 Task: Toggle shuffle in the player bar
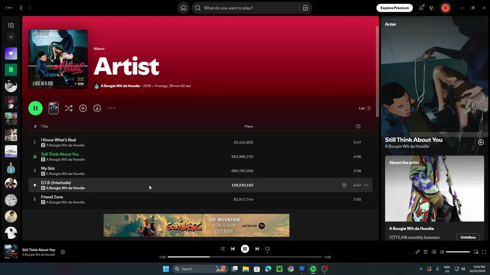[222, 249]
